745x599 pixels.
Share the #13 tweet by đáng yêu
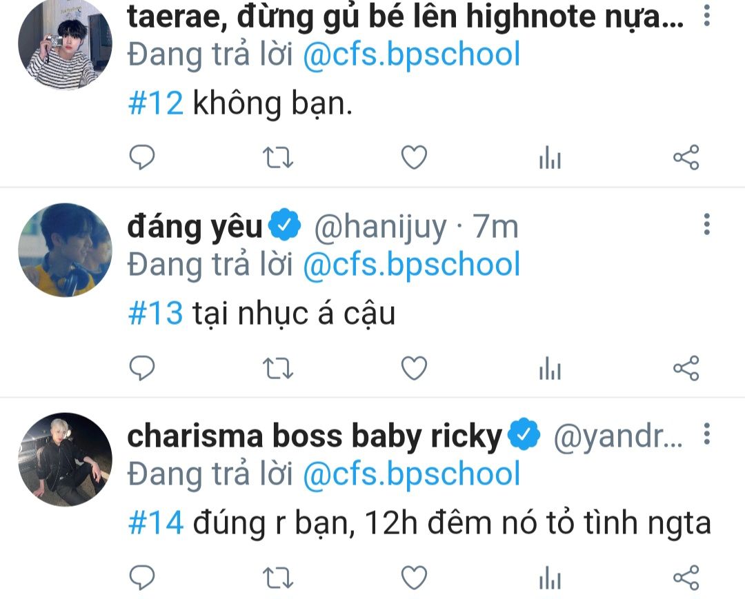click(x=686, y=368)
